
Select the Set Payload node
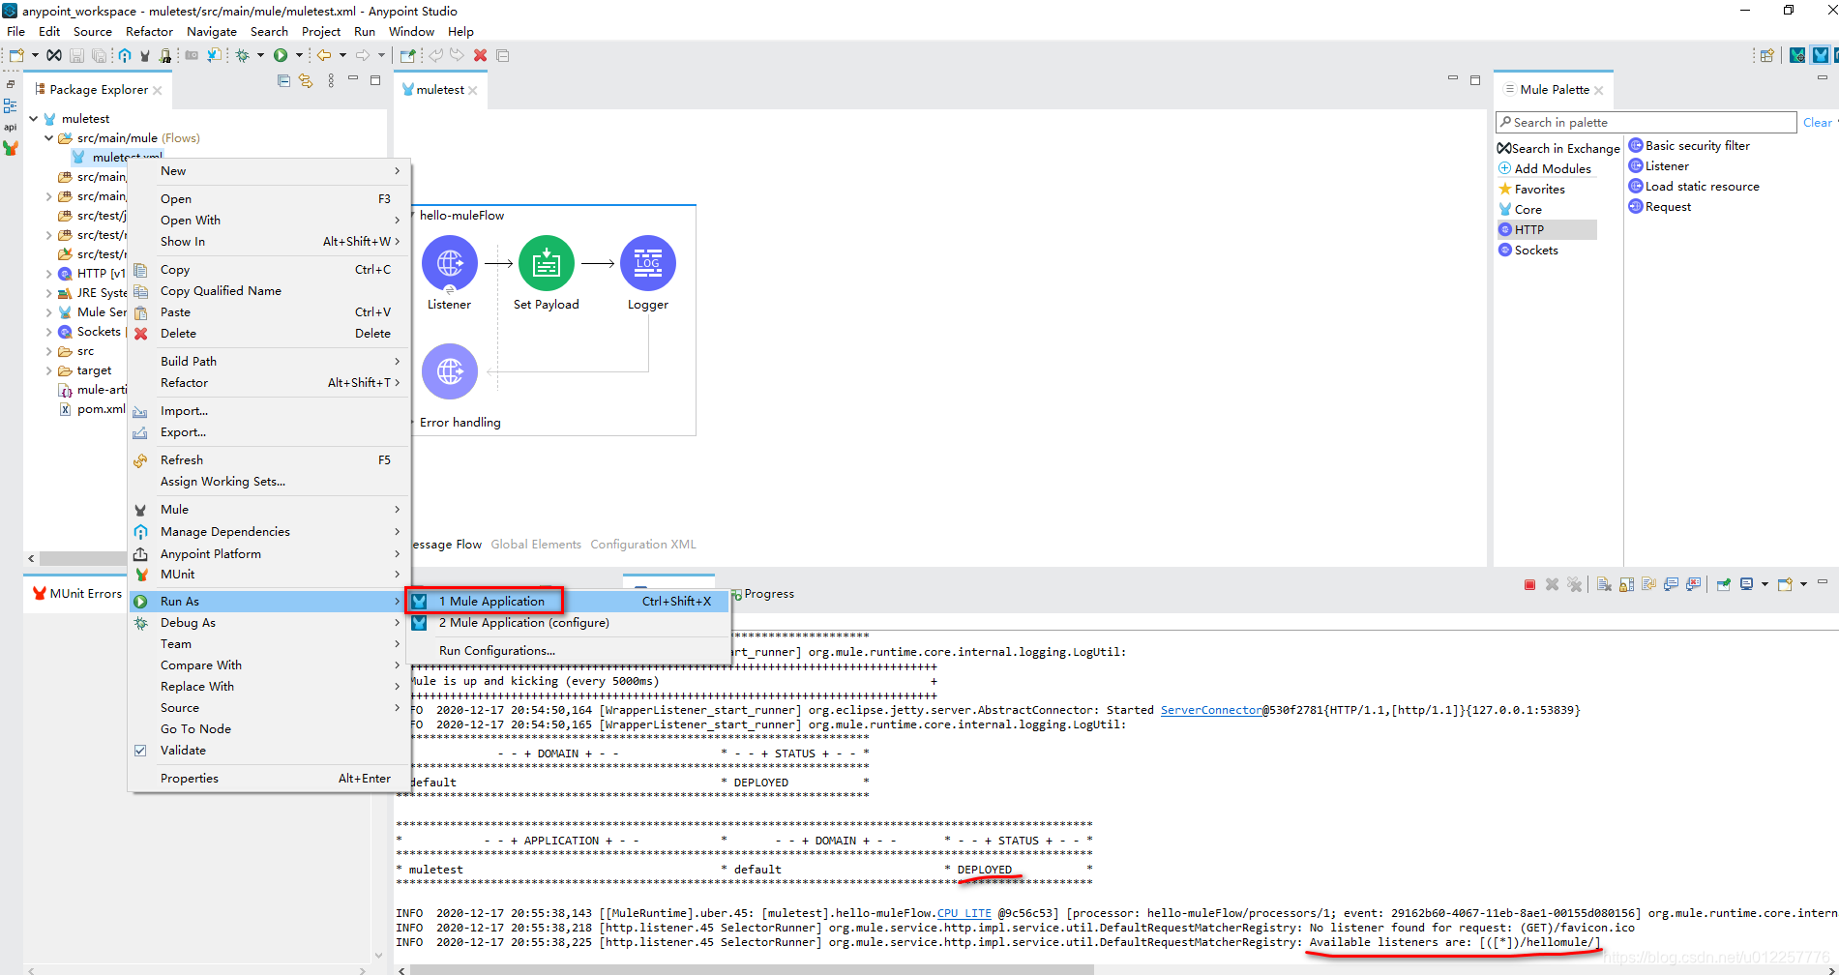point(547,263)
